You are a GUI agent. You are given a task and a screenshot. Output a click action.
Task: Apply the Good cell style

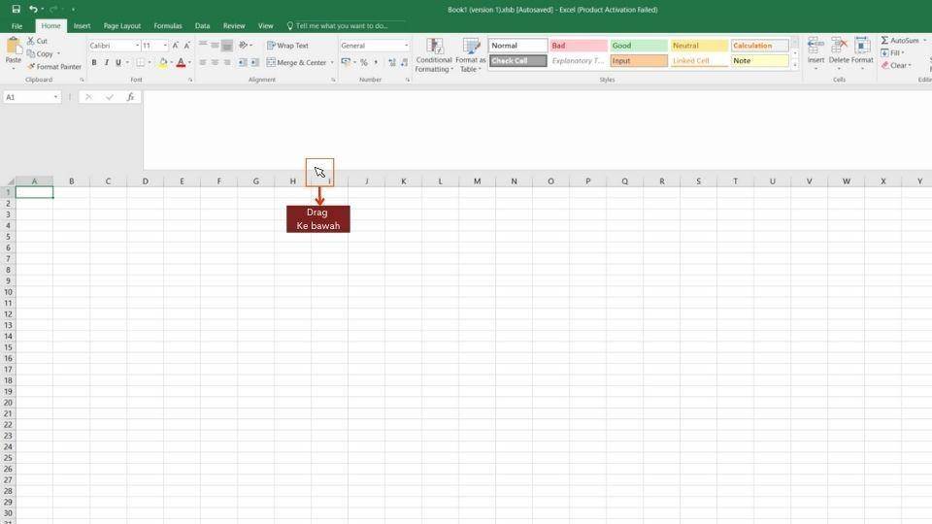point(639,46)
